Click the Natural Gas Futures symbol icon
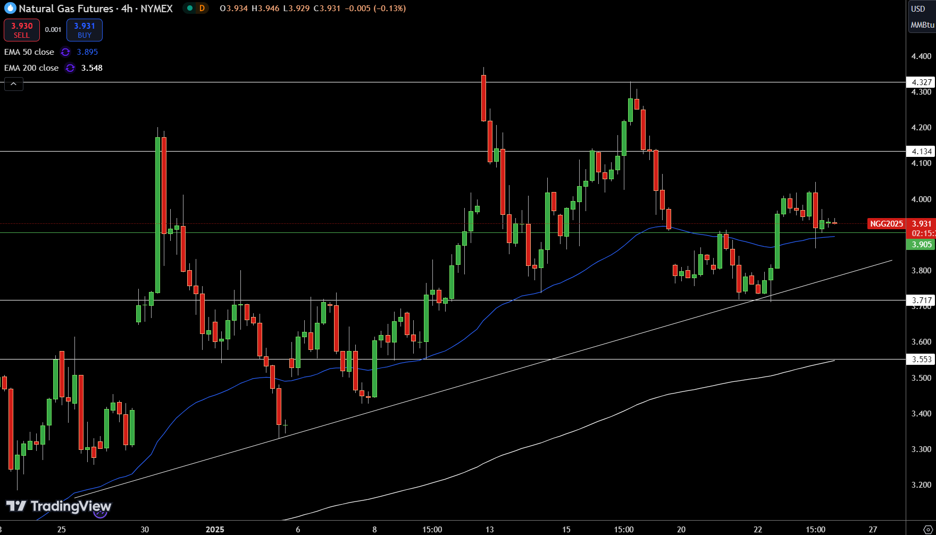The image size is (936, 535). (x=10, y=9)
